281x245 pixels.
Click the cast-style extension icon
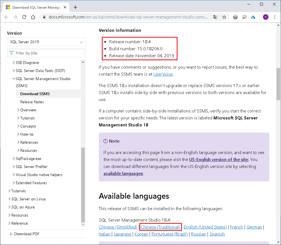pos(244,17)
